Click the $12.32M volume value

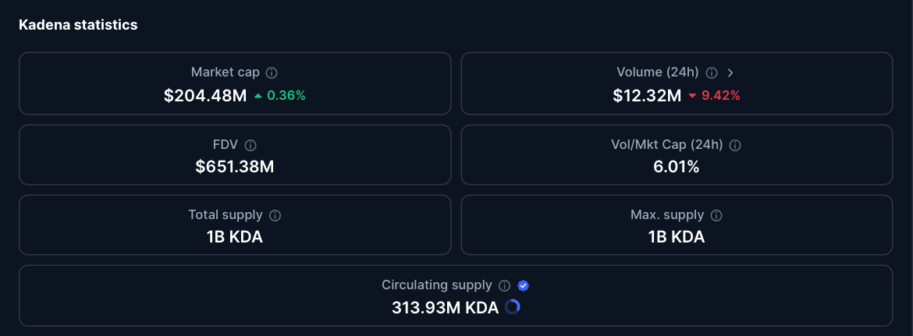point(648,96)
